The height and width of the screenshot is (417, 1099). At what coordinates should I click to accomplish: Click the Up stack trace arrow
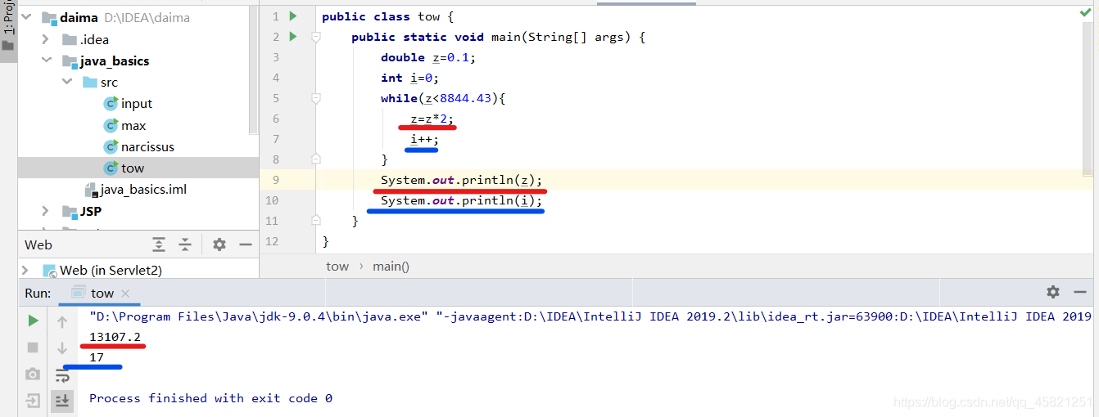62,322
